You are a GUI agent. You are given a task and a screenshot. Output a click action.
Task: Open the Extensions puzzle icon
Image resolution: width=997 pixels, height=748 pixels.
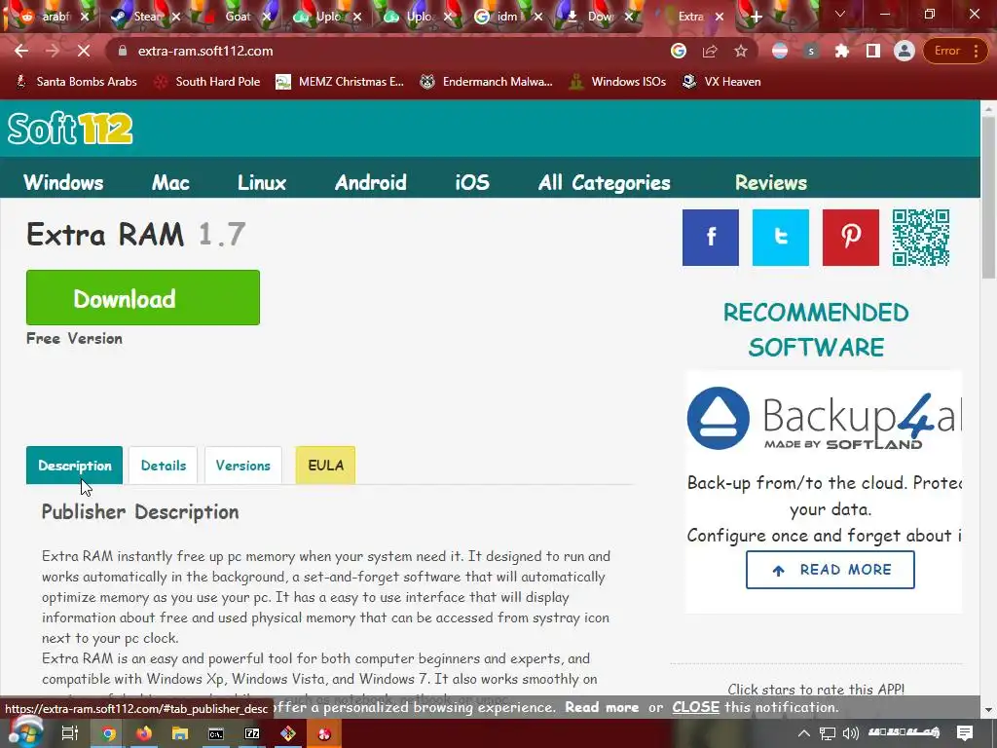[x=842, y=51]
